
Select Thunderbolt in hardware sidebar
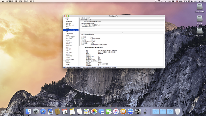70,34
